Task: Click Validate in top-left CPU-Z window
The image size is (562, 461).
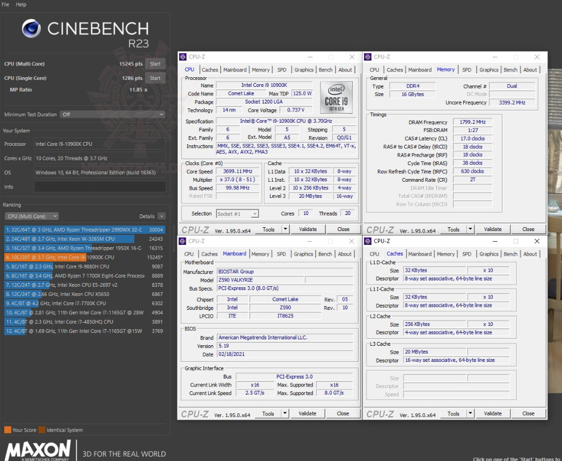Action: click(x=308, y=229)
